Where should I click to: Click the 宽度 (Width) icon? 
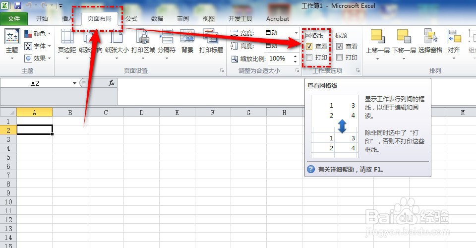pos(234,33)
